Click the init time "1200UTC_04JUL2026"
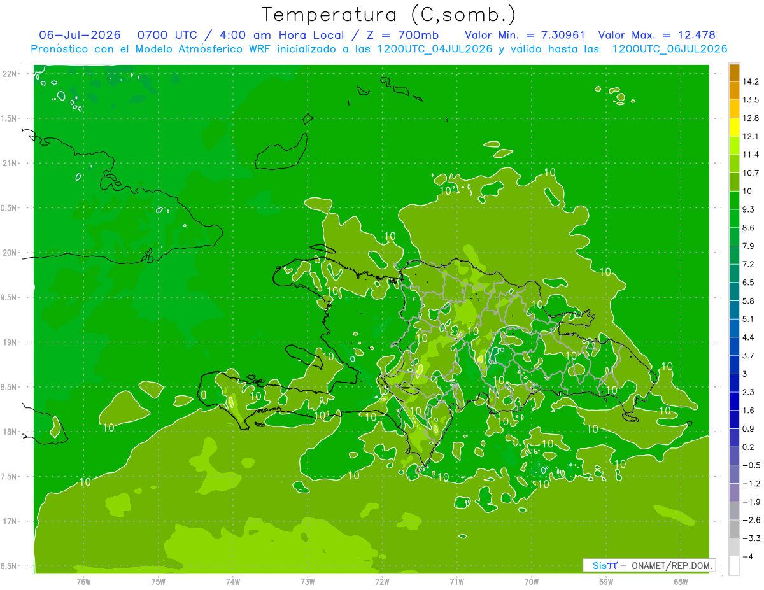 pos(435,49)
